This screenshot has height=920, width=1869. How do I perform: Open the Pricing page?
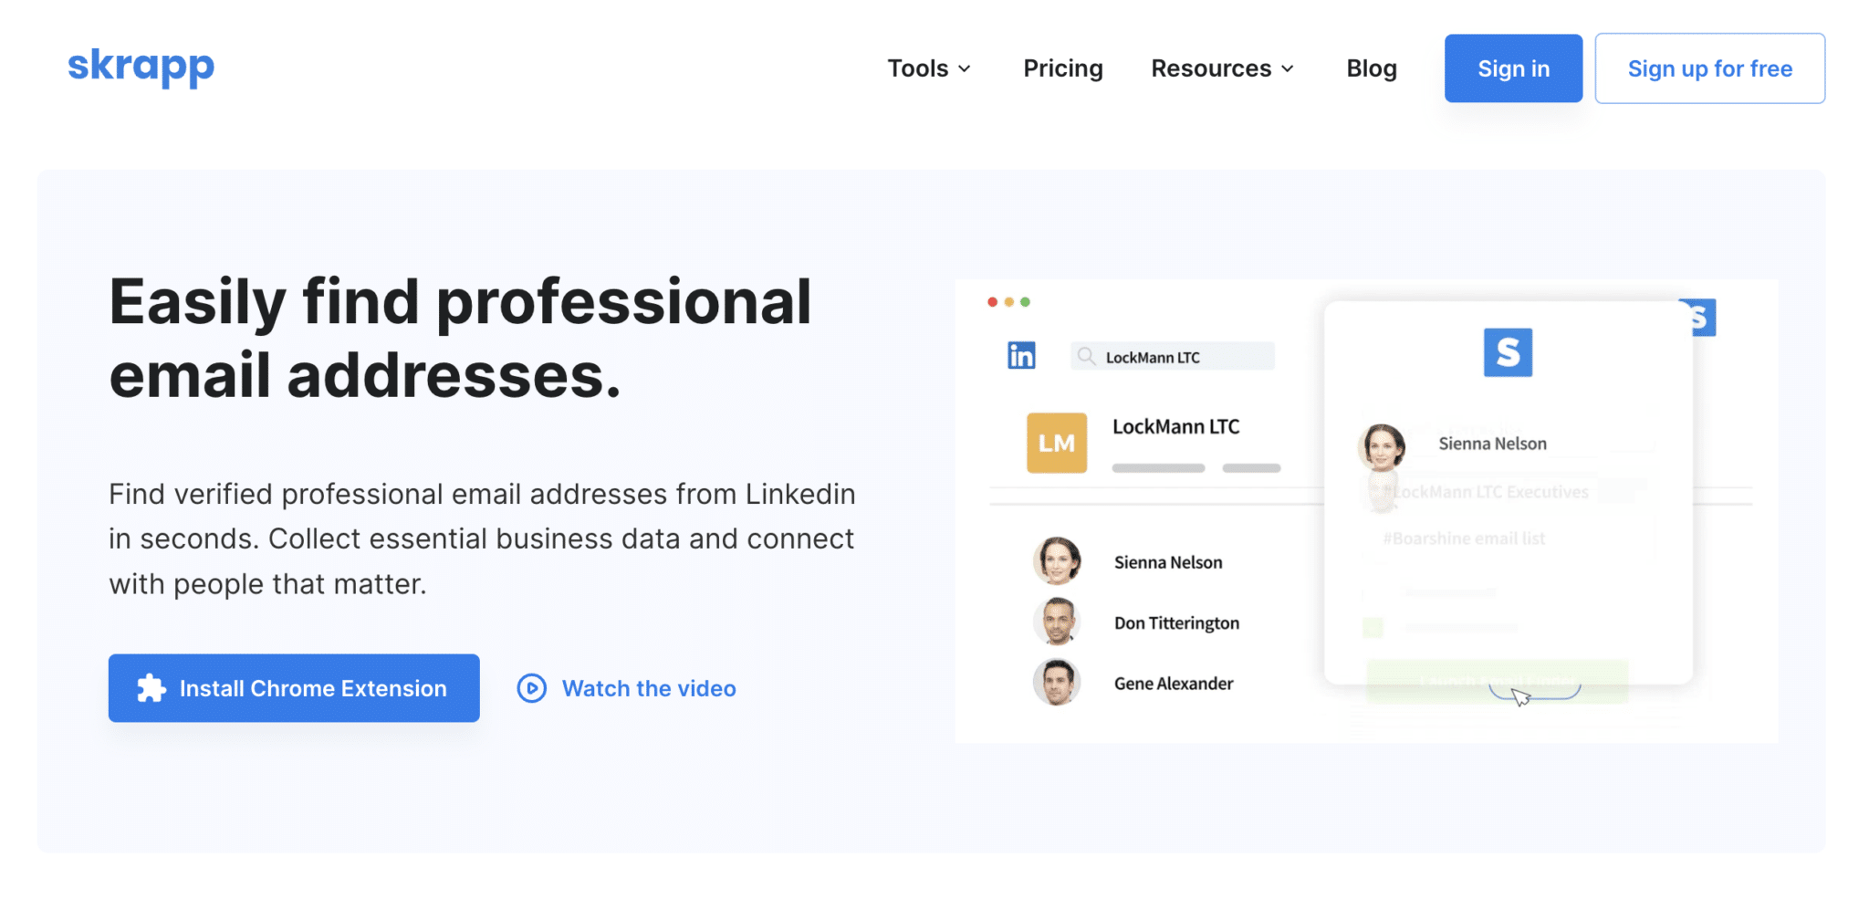tap(1062, 68)
